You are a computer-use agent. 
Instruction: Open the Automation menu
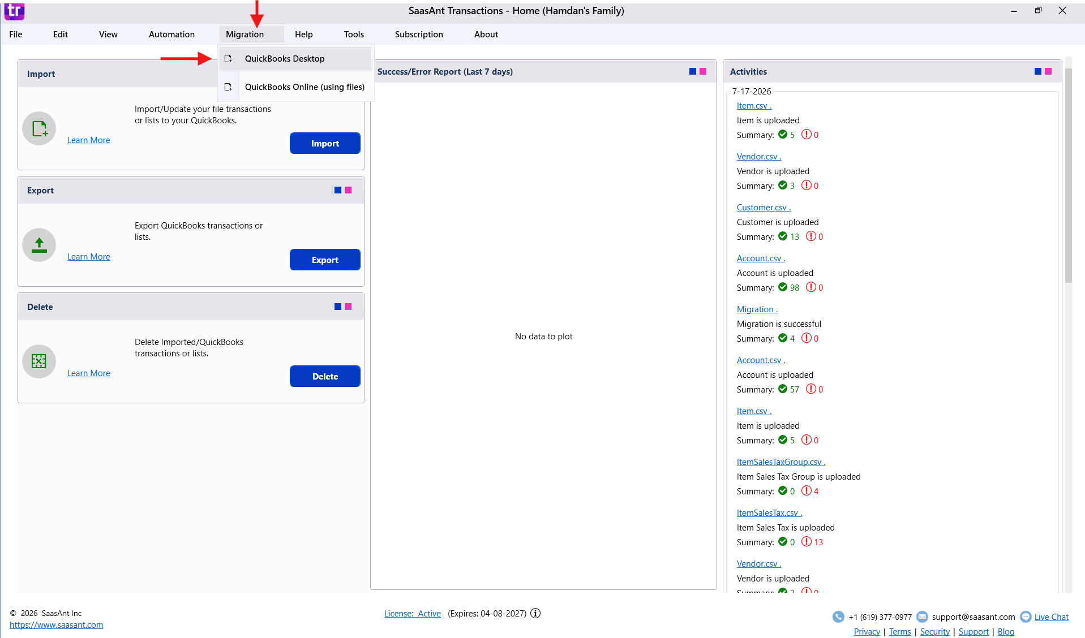point(171,35)
